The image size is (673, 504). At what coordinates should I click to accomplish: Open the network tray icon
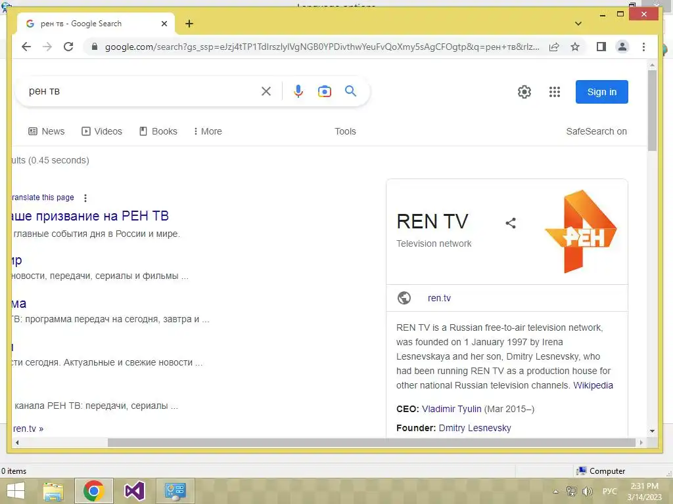(x=572, y=491)
